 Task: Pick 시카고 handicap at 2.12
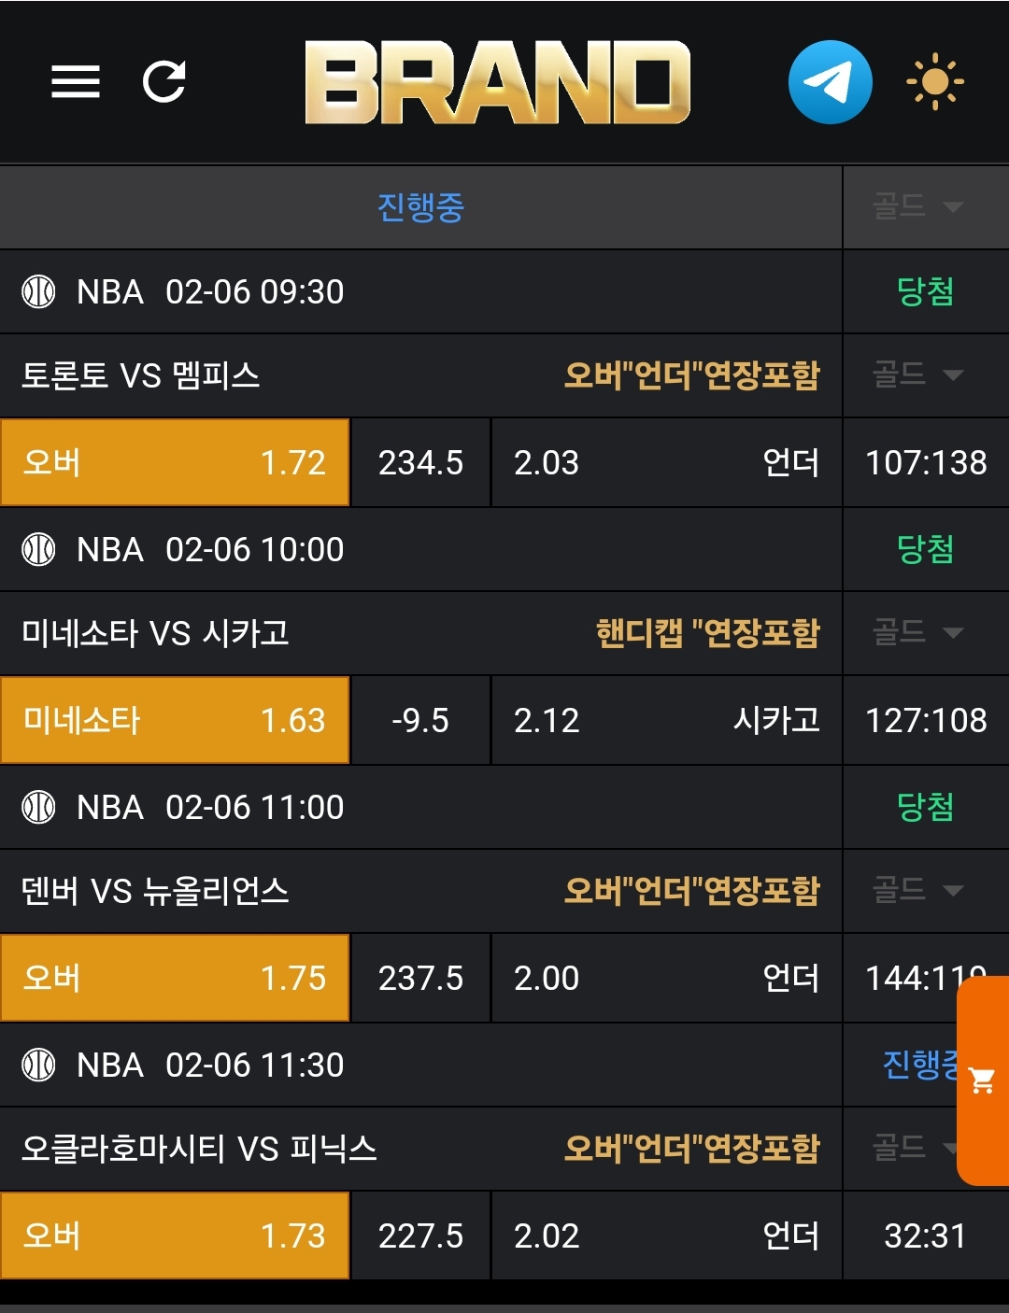pyautogui.click(x=666, y=721)
